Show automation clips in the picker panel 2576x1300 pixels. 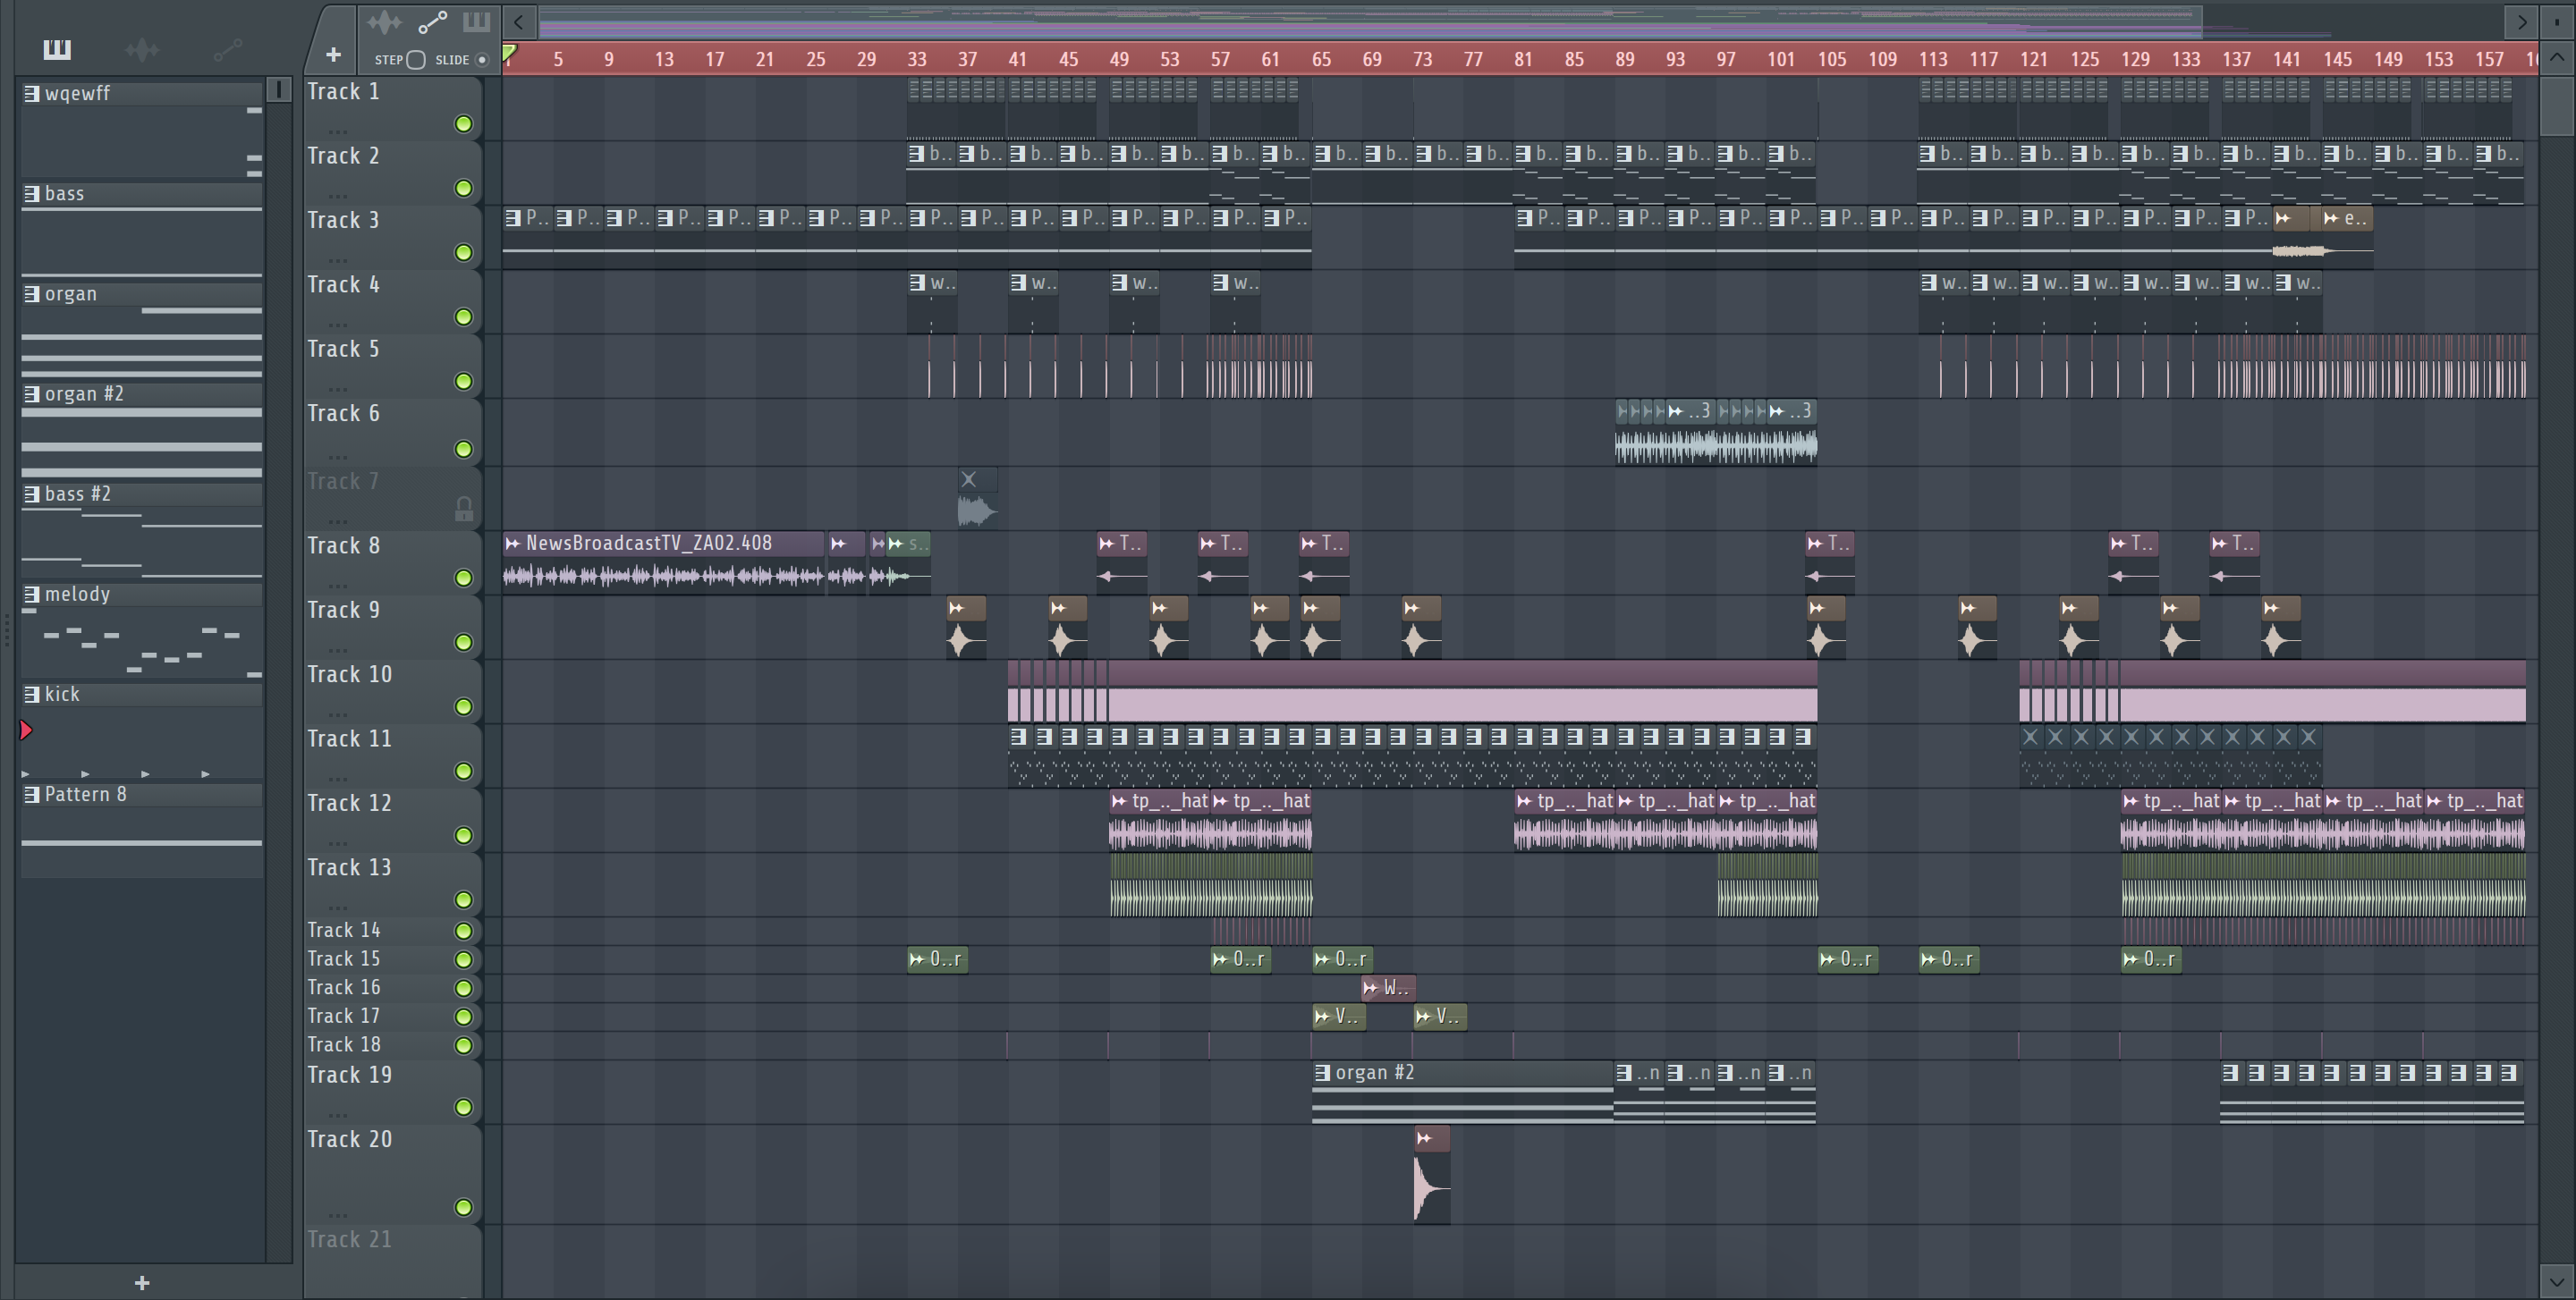coord(227,49)
